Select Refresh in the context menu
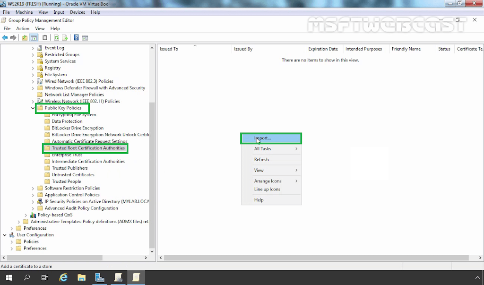The height and width of the screenshot is (285, 484). click(271, 160)
